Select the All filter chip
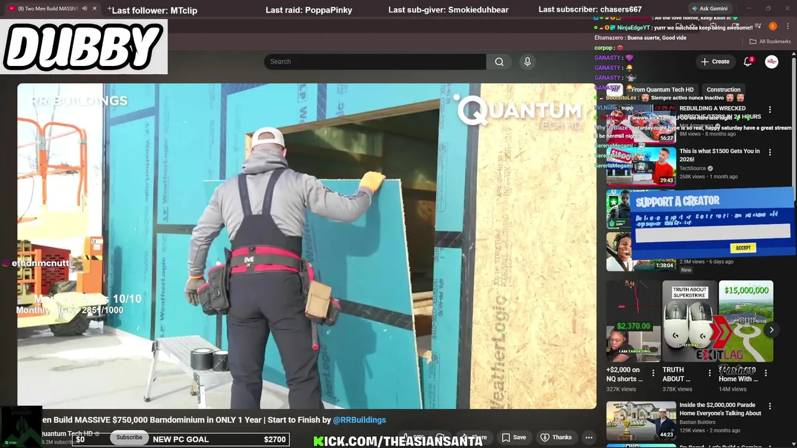 (x=615, y=90)
